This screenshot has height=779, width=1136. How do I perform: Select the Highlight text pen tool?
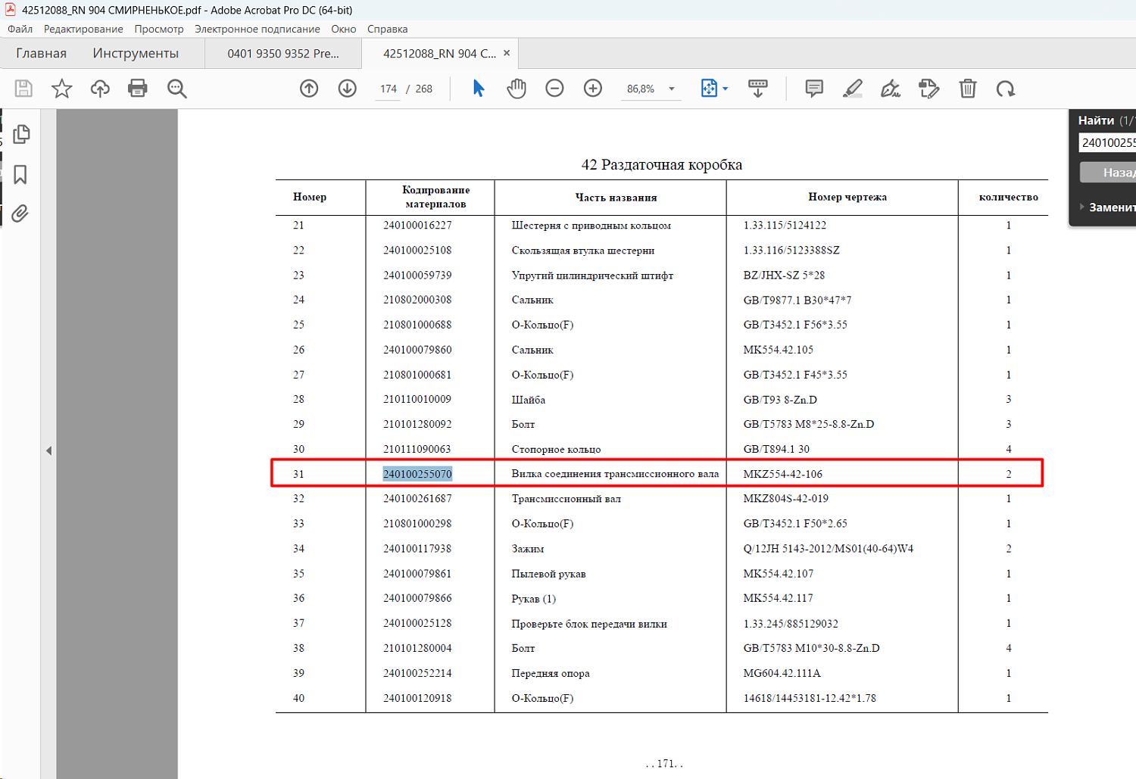pos(853,89)
